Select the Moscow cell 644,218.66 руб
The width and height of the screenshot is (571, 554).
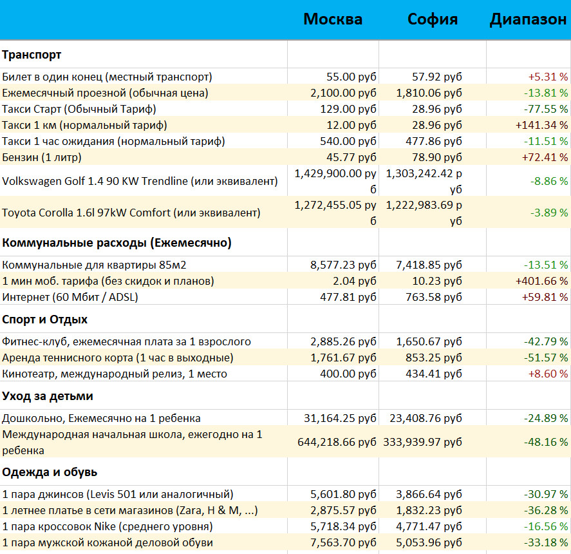click(x=337, y=442)
